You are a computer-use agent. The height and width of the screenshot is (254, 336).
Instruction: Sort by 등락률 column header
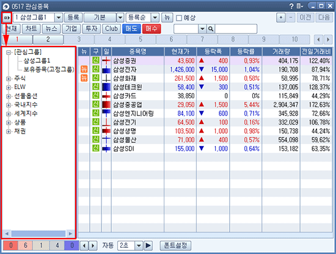pyautogui.click(x=246, y=51)
